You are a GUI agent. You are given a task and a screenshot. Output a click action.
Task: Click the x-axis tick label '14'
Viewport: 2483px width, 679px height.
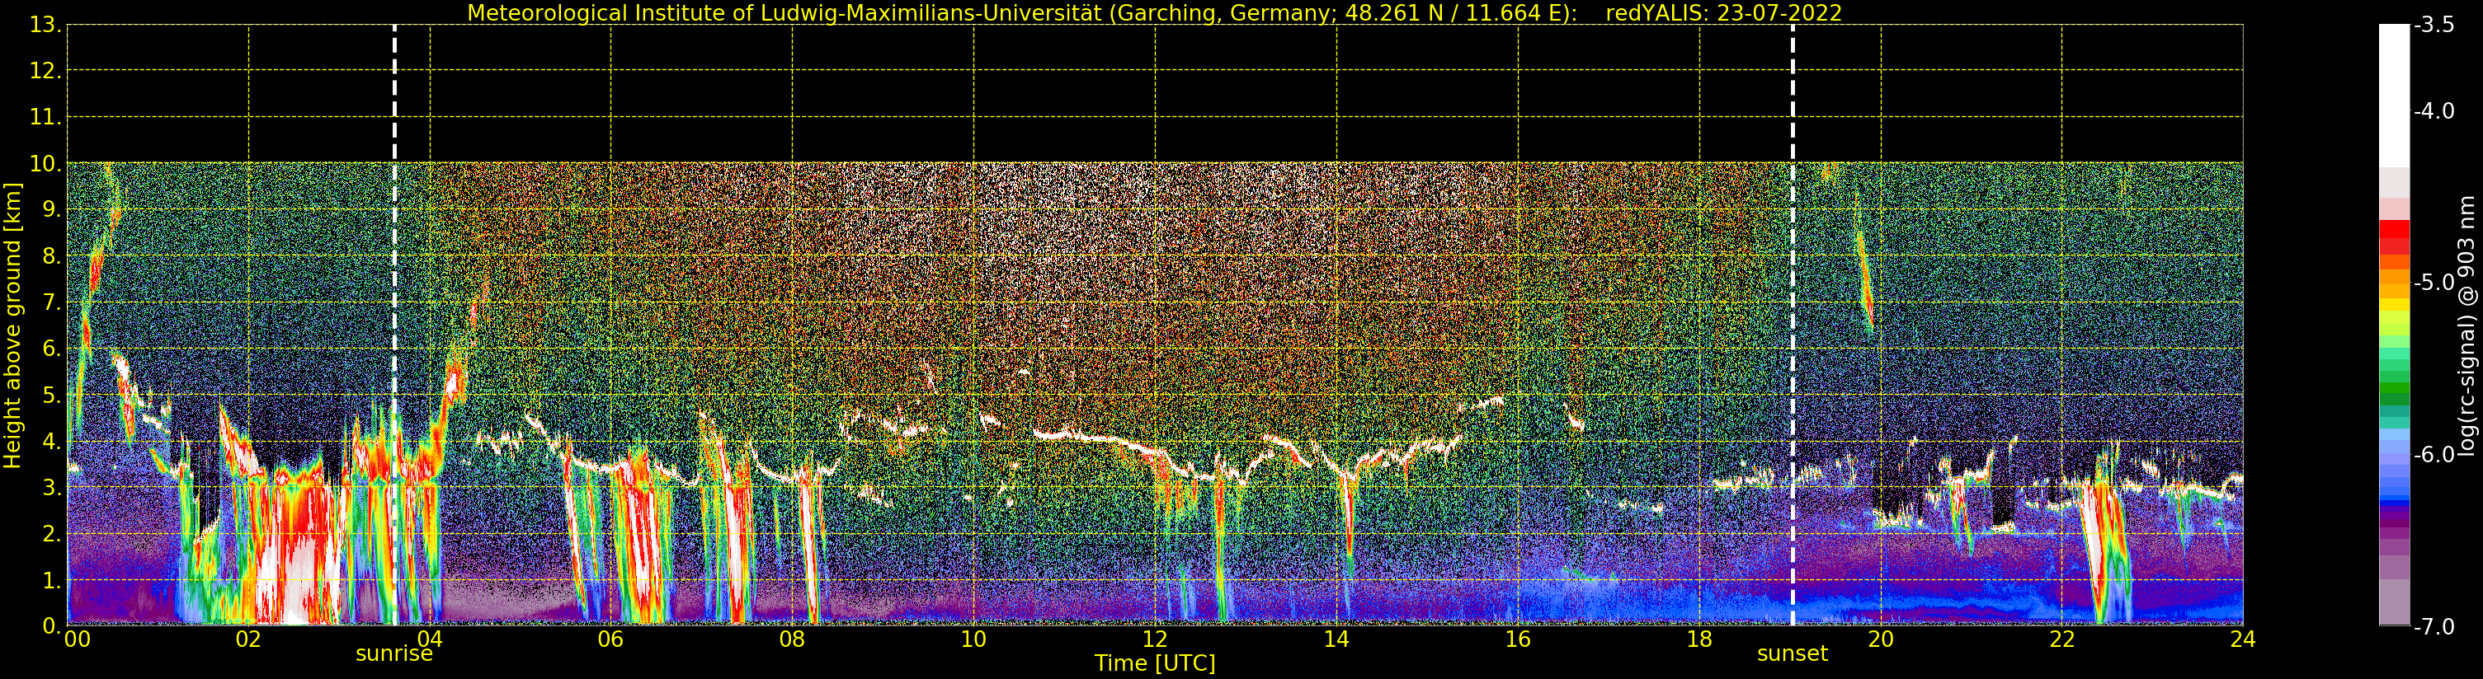(1336, 639)
